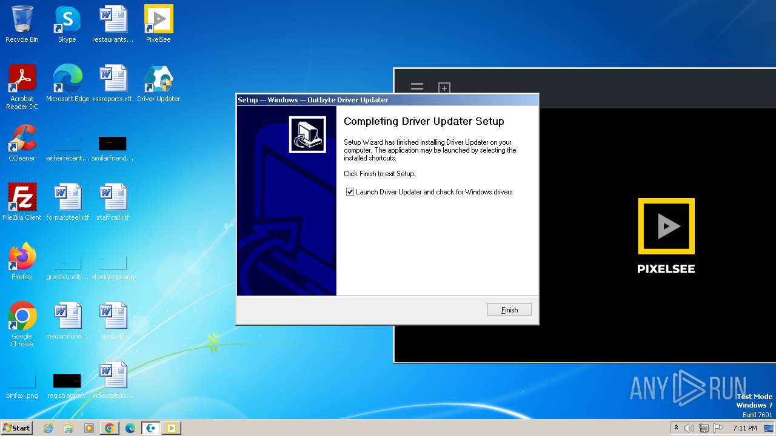Click the PixelSee add-file plus icon
Image resolution: width=776 pixels, height=436 pixels.
(x=444, y=88)
